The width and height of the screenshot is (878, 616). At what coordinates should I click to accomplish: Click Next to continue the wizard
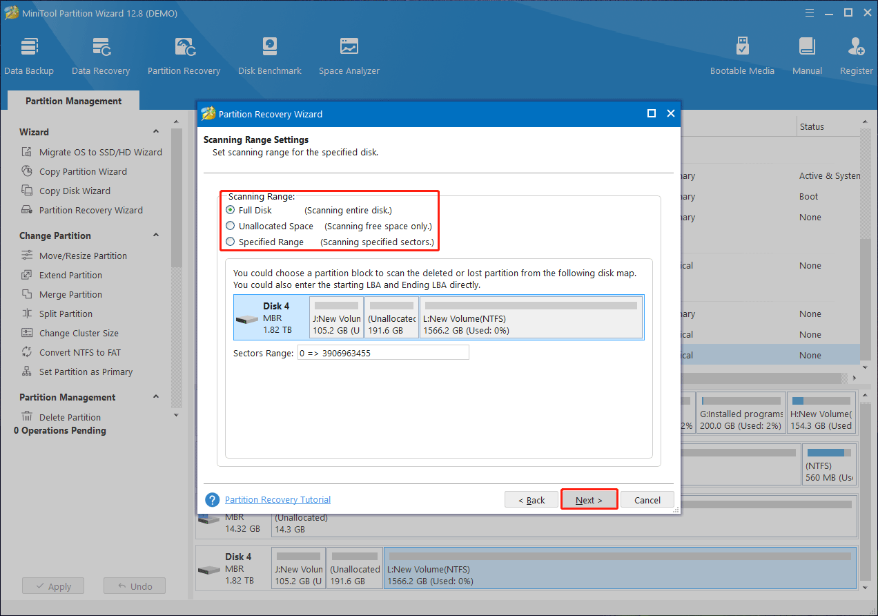(x=589, y=500)
